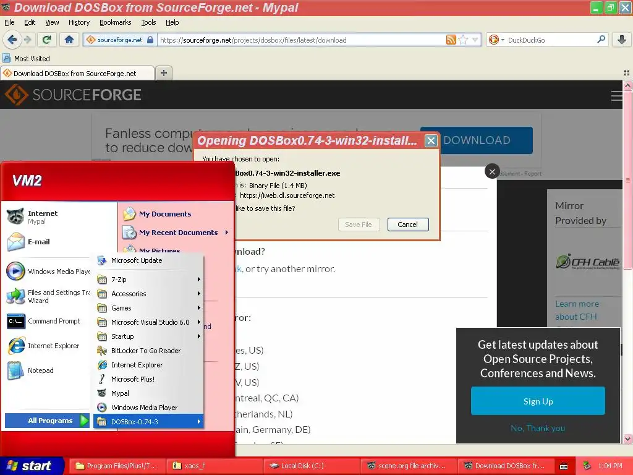Click the CFH Cable mirror logo
The image size is (633, 475).
(x=587, y=262)
